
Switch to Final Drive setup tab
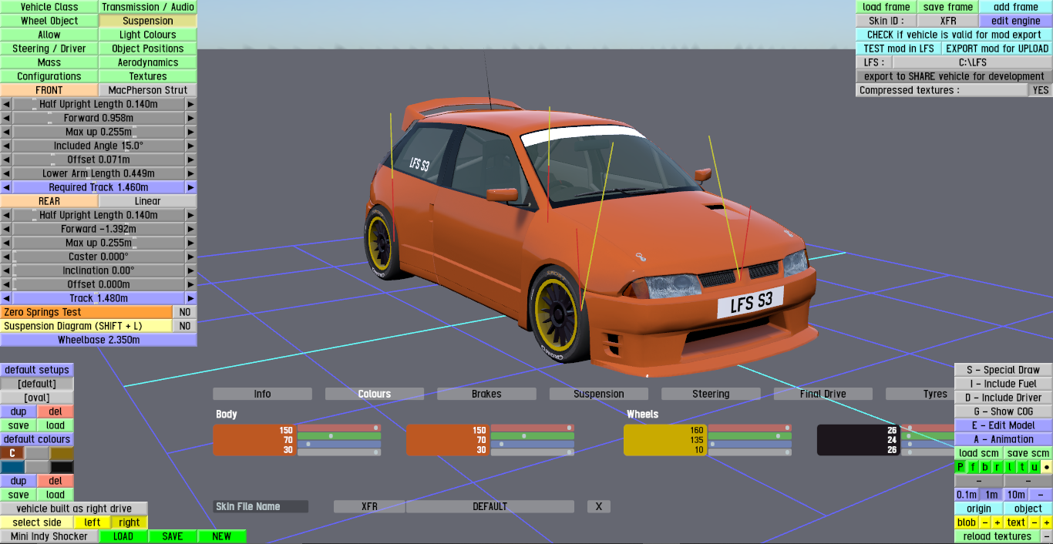click(x=823, y=394)
